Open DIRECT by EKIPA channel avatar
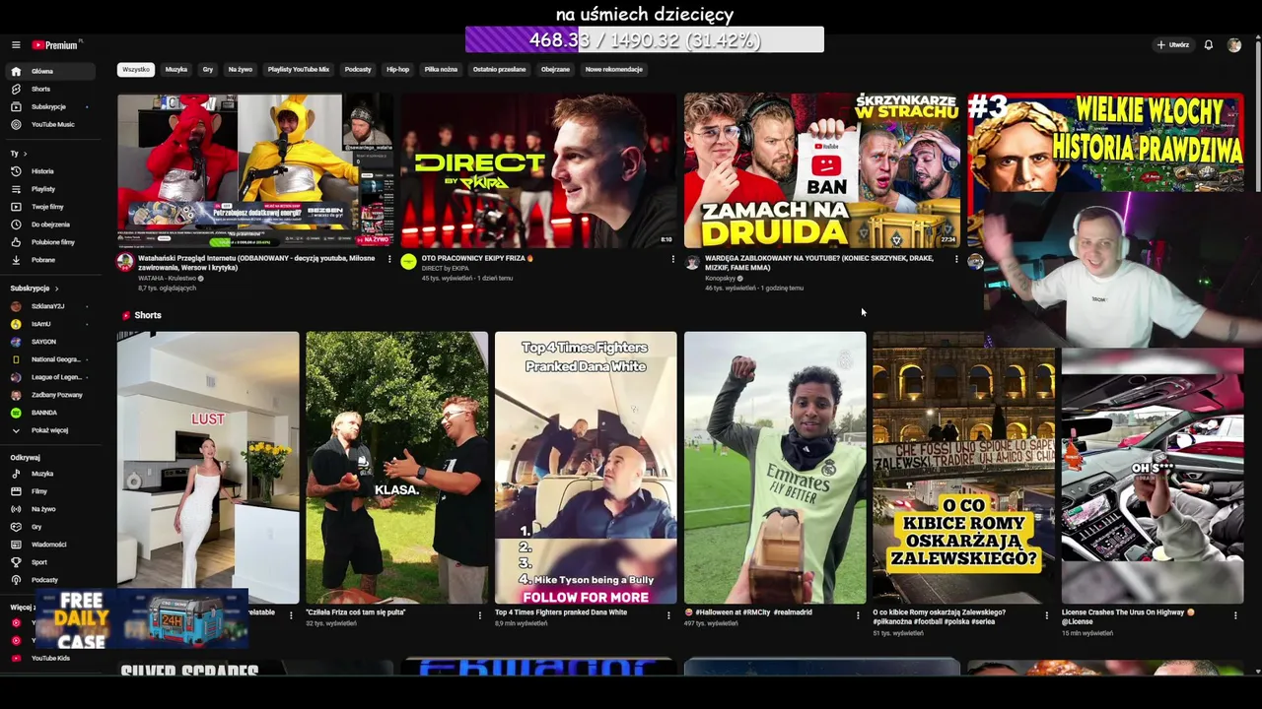This screenshot has height=709, width=1262. click(x=408, y=261)
